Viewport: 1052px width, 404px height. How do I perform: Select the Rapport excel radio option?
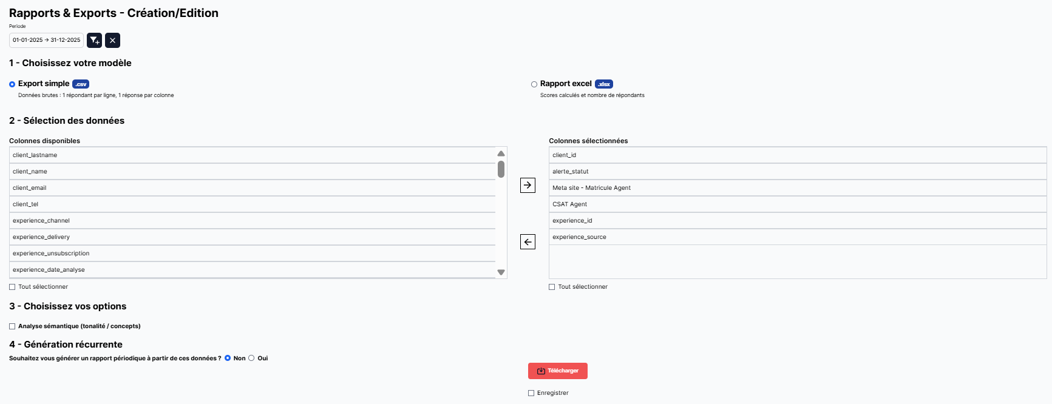coord(534,84)
